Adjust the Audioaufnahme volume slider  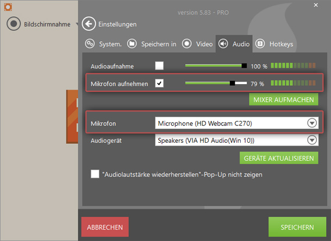[216, 66]
